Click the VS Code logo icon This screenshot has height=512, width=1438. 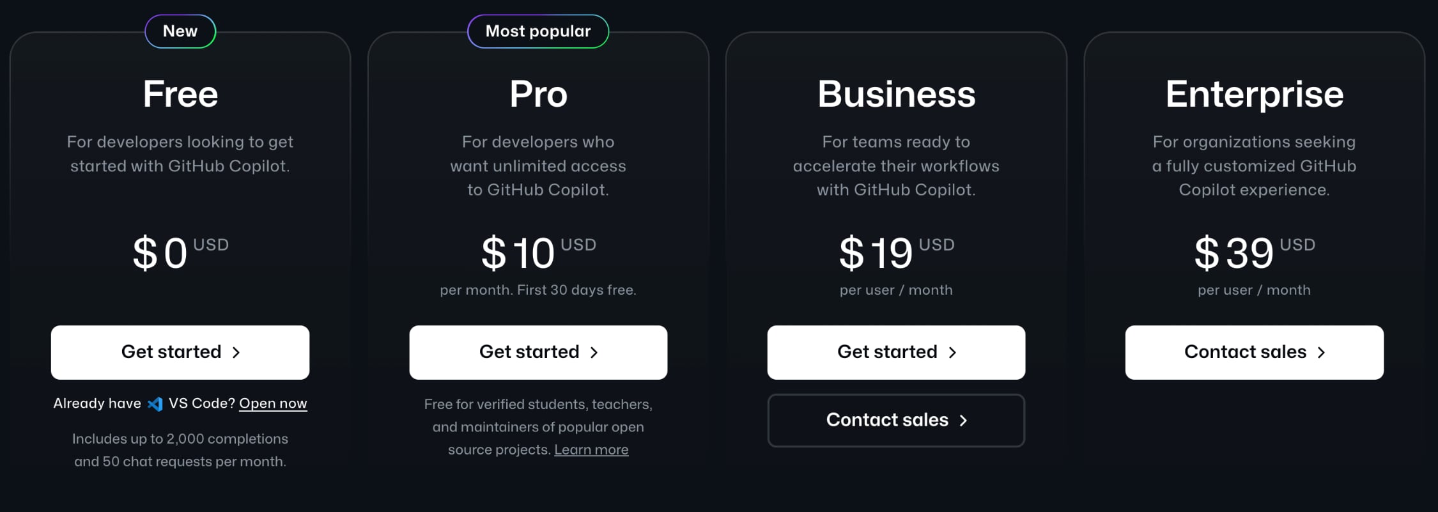[x=155, y=404]
